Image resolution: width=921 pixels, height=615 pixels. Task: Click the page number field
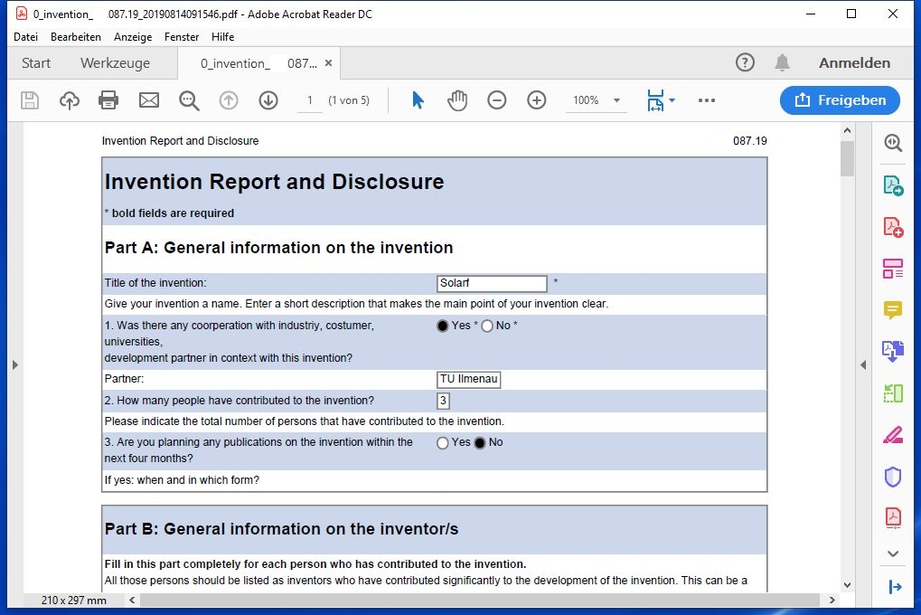pos(309,100)
